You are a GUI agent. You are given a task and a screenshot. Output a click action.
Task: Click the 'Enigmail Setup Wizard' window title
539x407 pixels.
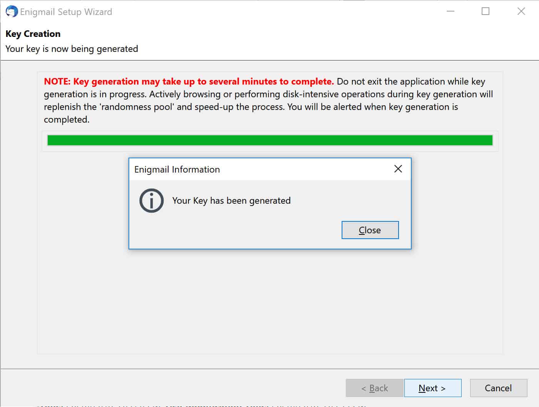coord(66,12)
